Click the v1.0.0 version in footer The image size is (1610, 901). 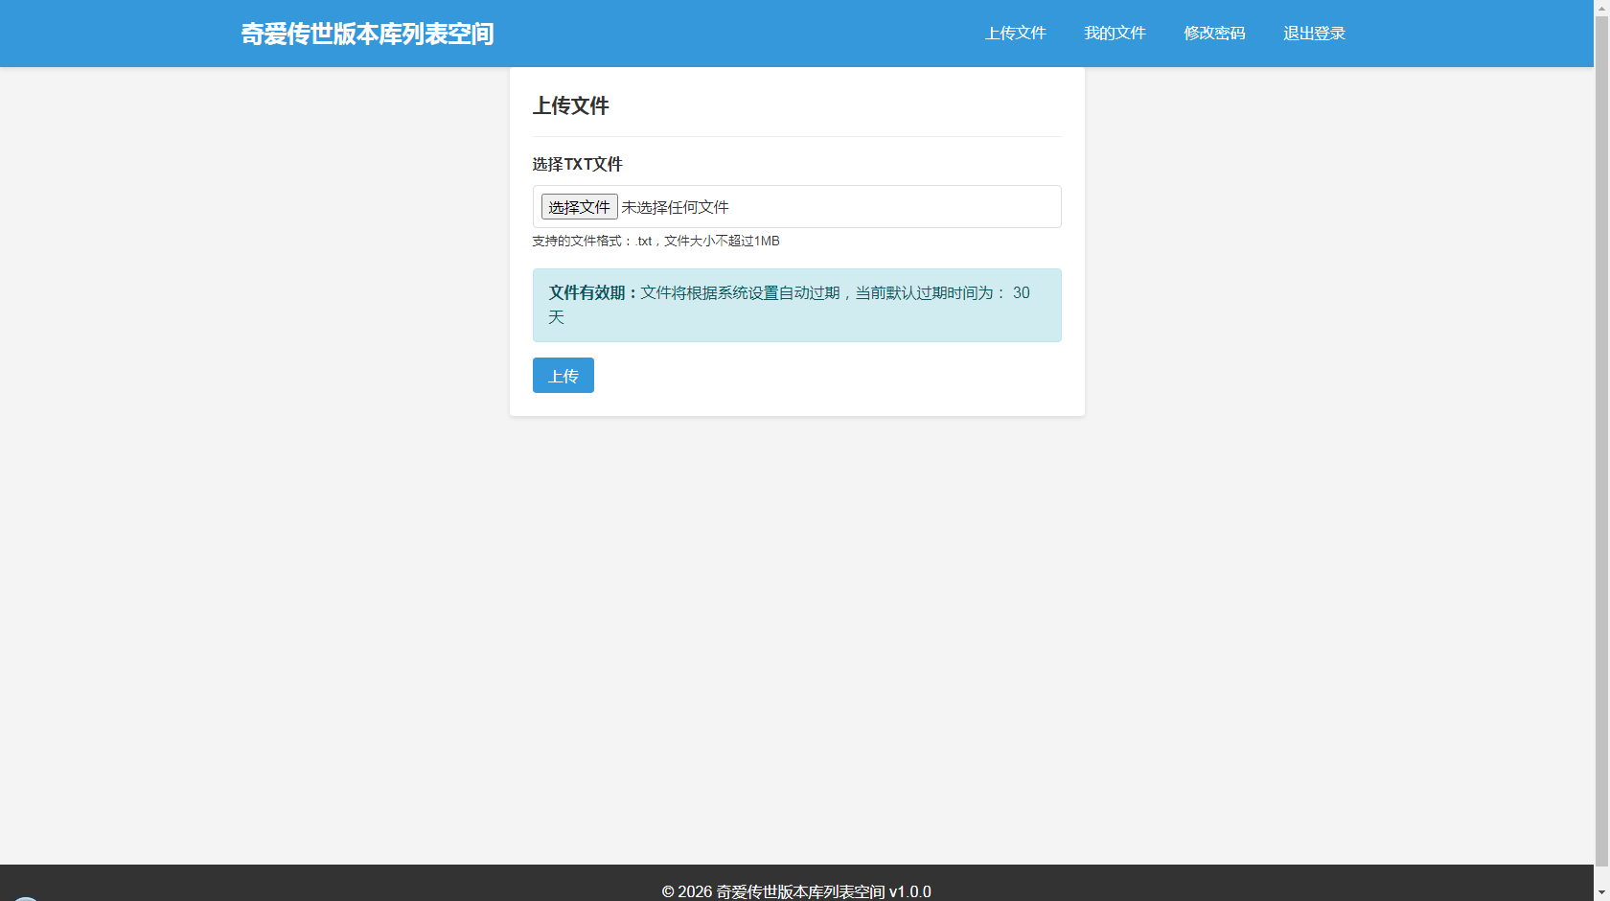[909, 891]
